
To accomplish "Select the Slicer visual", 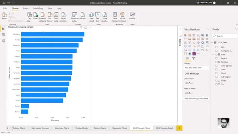I will [185, 50].
